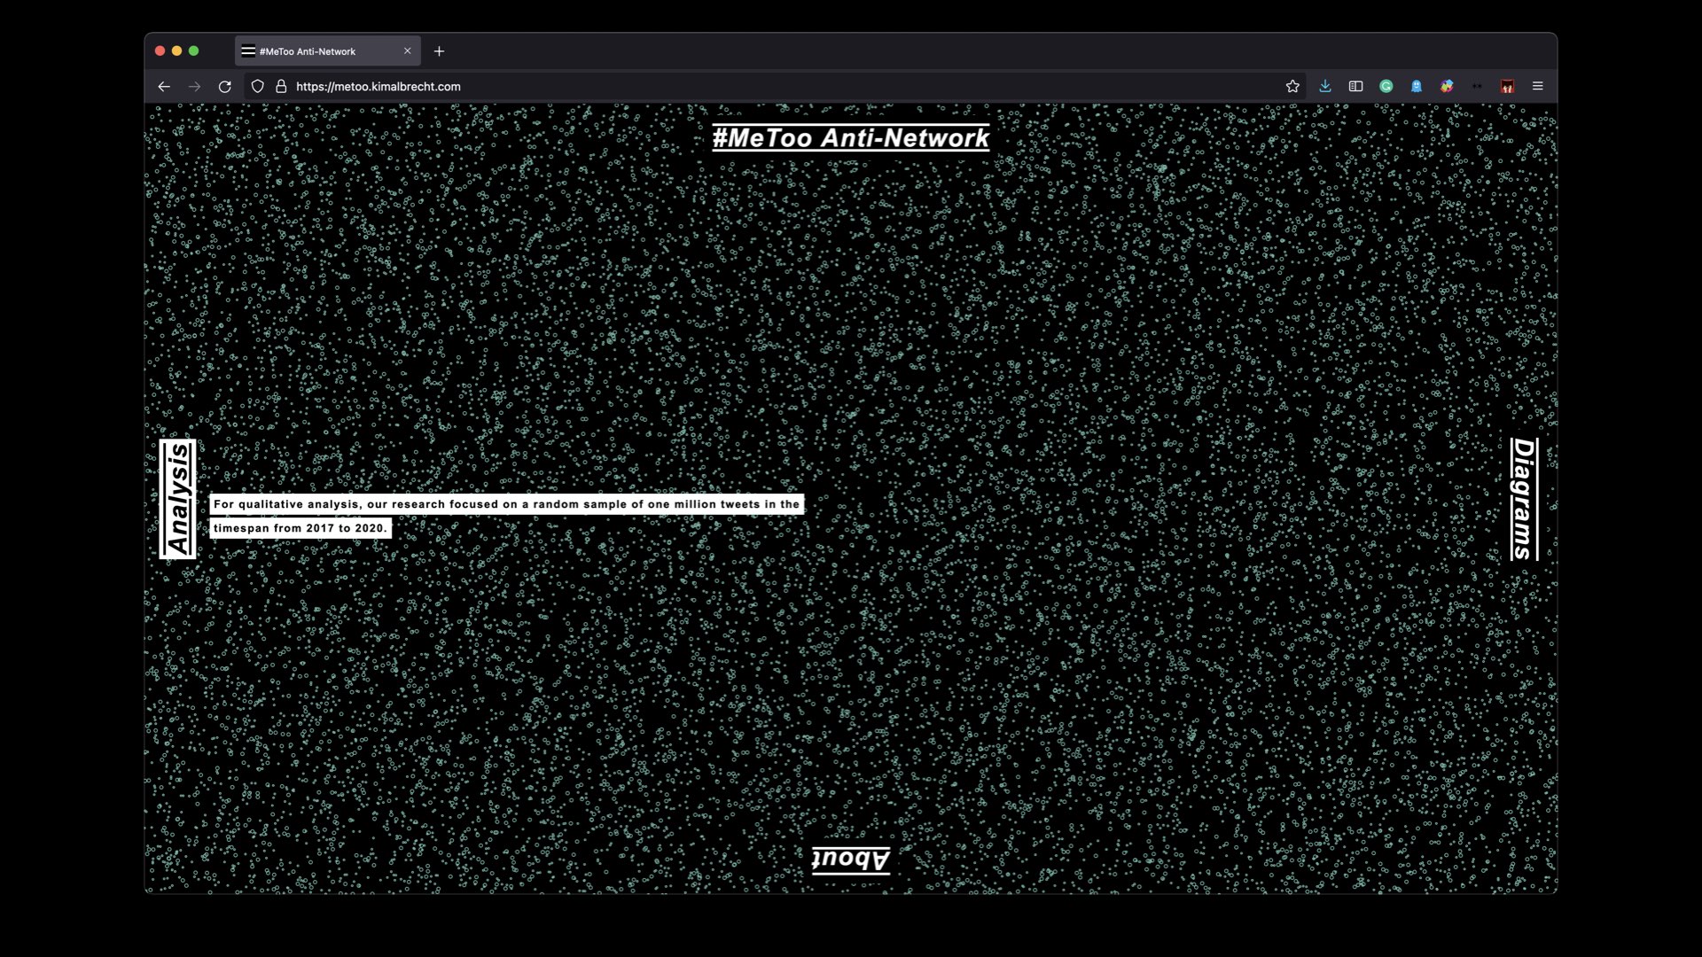Toggle the red theater extension icon

point(1508,86)
